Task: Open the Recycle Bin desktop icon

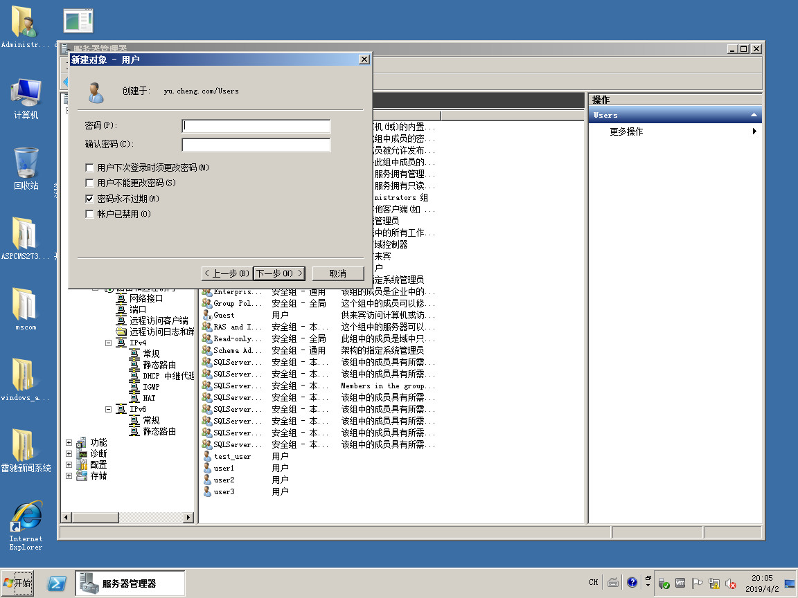Action: (x=26, y=163)
